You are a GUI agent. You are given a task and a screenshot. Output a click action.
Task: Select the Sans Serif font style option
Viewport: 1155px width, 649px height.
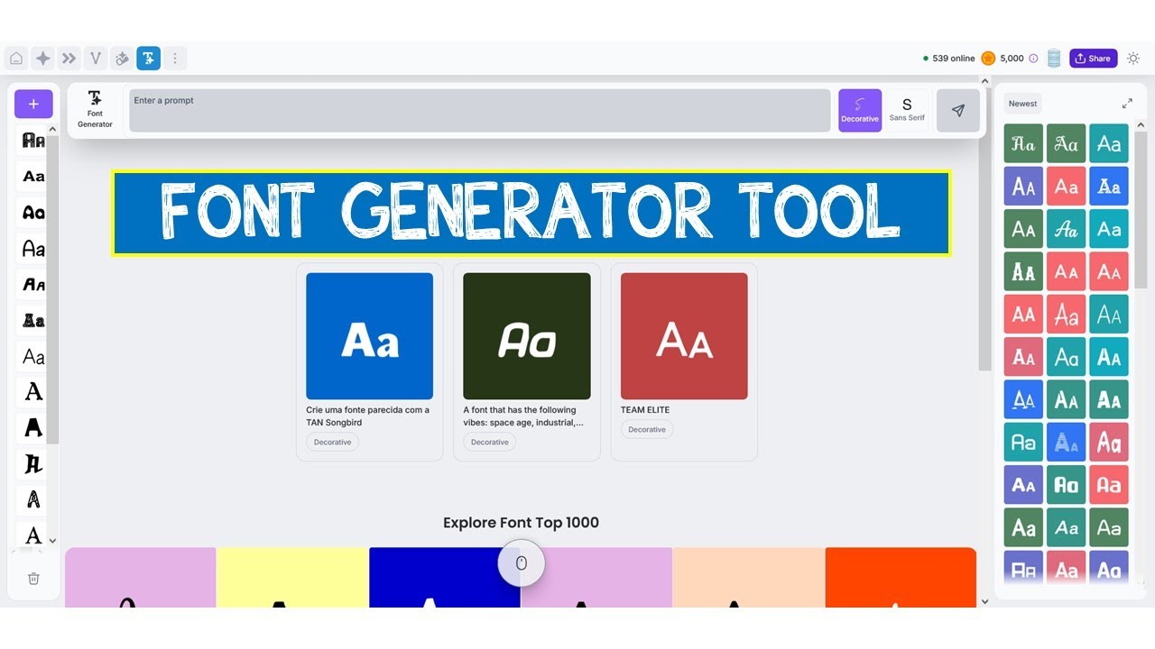(907, 111)
